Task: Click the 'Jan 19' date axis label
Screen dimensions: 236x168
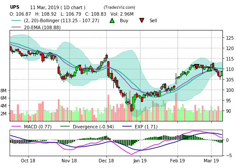Action: (x=140, y=161)
